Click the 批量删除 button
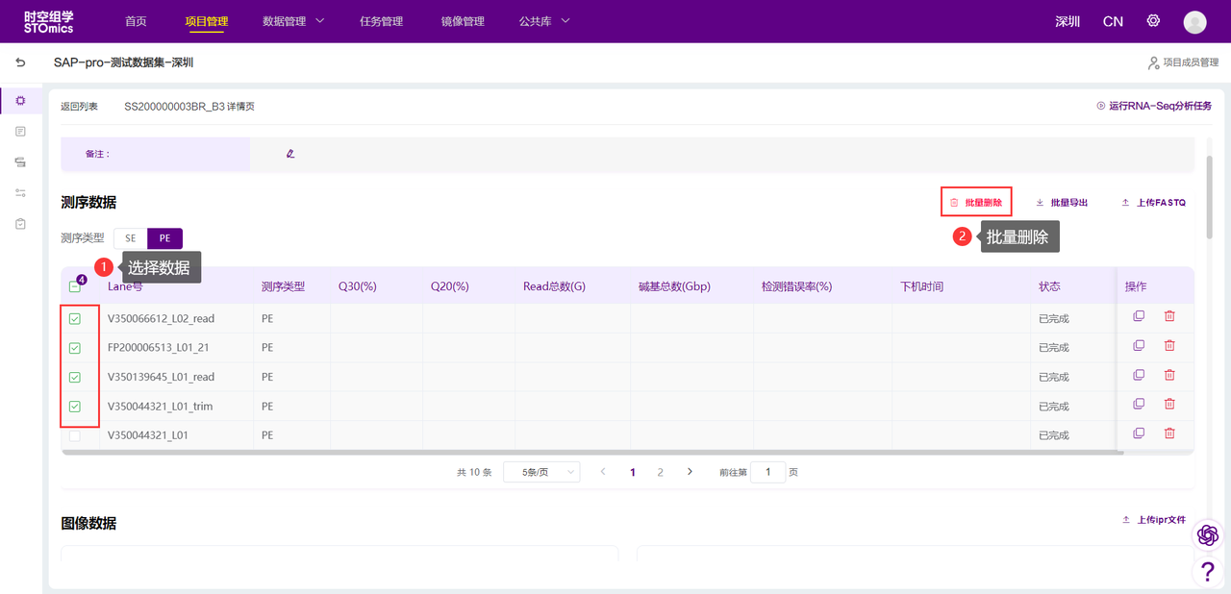 point(976,203)
